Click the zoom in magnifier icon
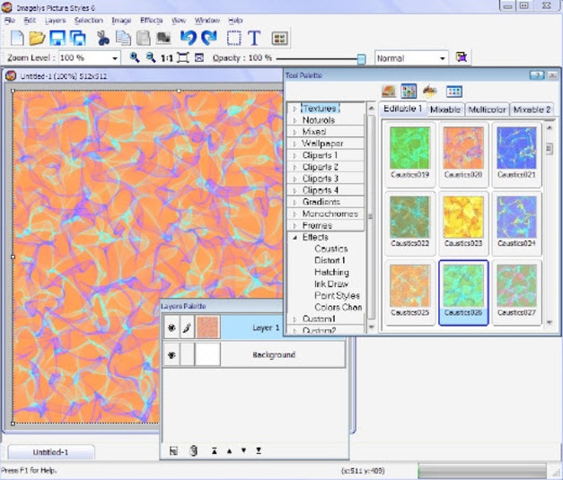Screen dimensions: 563x480 click(x=135, y=57)
